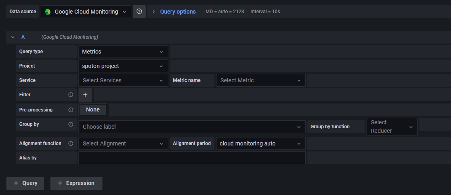Click the (Google Cloud Monitoring) query label
Image resolution: width=451 pixels, height=195 pixels.
coord(70,37)
